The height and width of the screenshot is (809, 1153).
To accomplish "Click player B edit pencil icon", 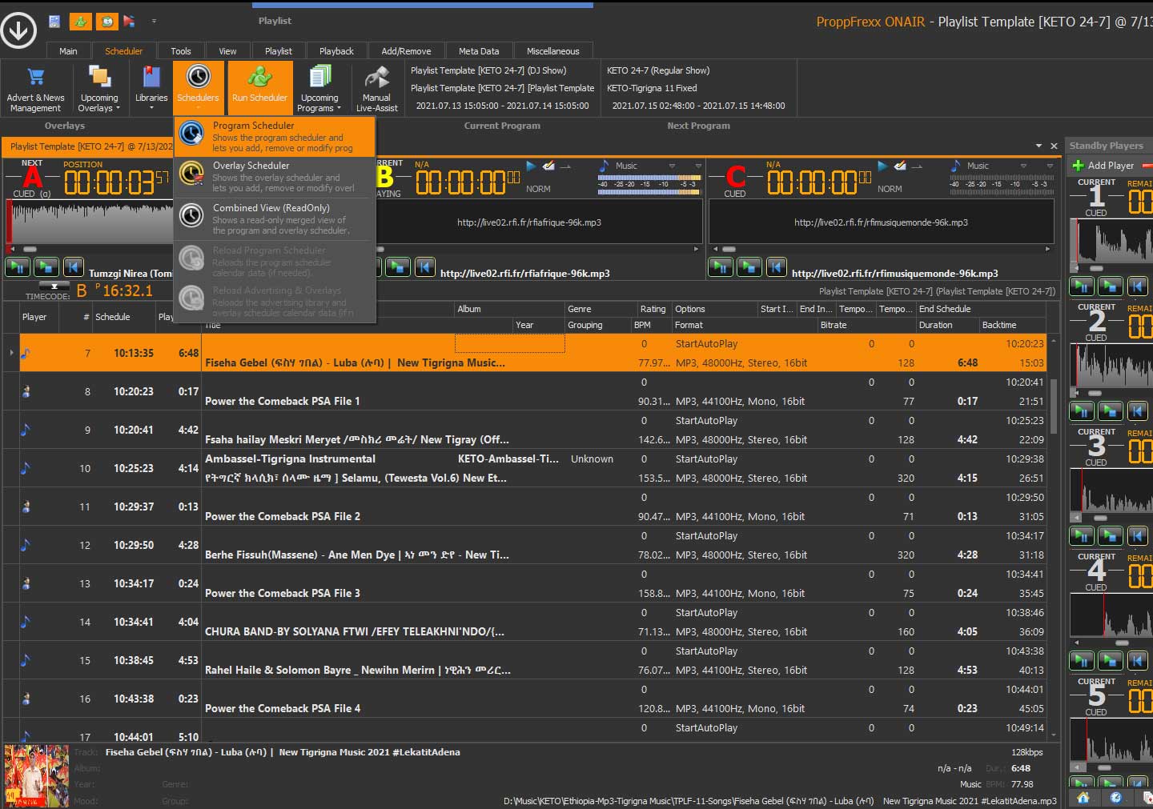I will [548, 166].
